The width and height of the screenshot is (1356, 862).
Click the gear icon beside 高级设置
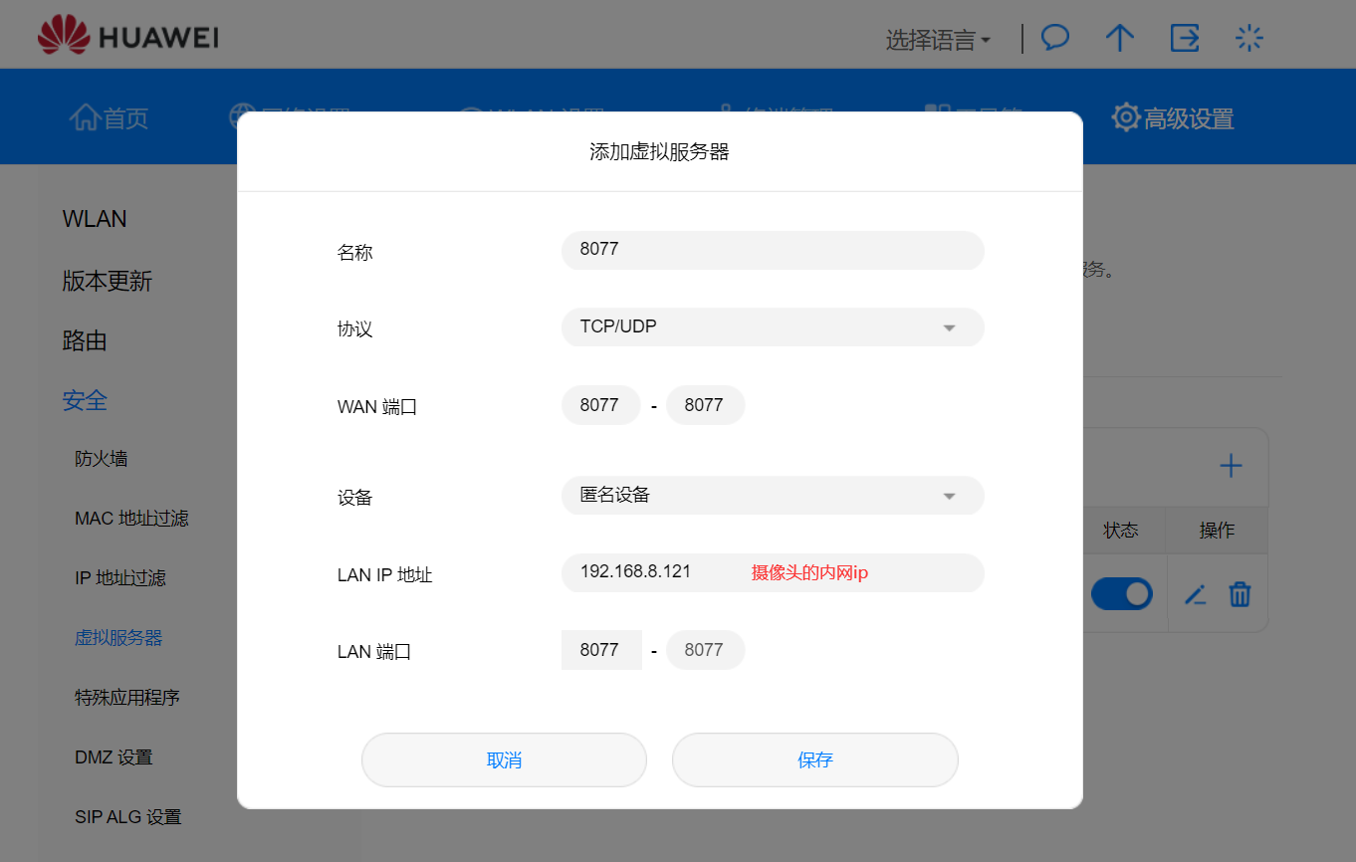[x=1125, y=116]
